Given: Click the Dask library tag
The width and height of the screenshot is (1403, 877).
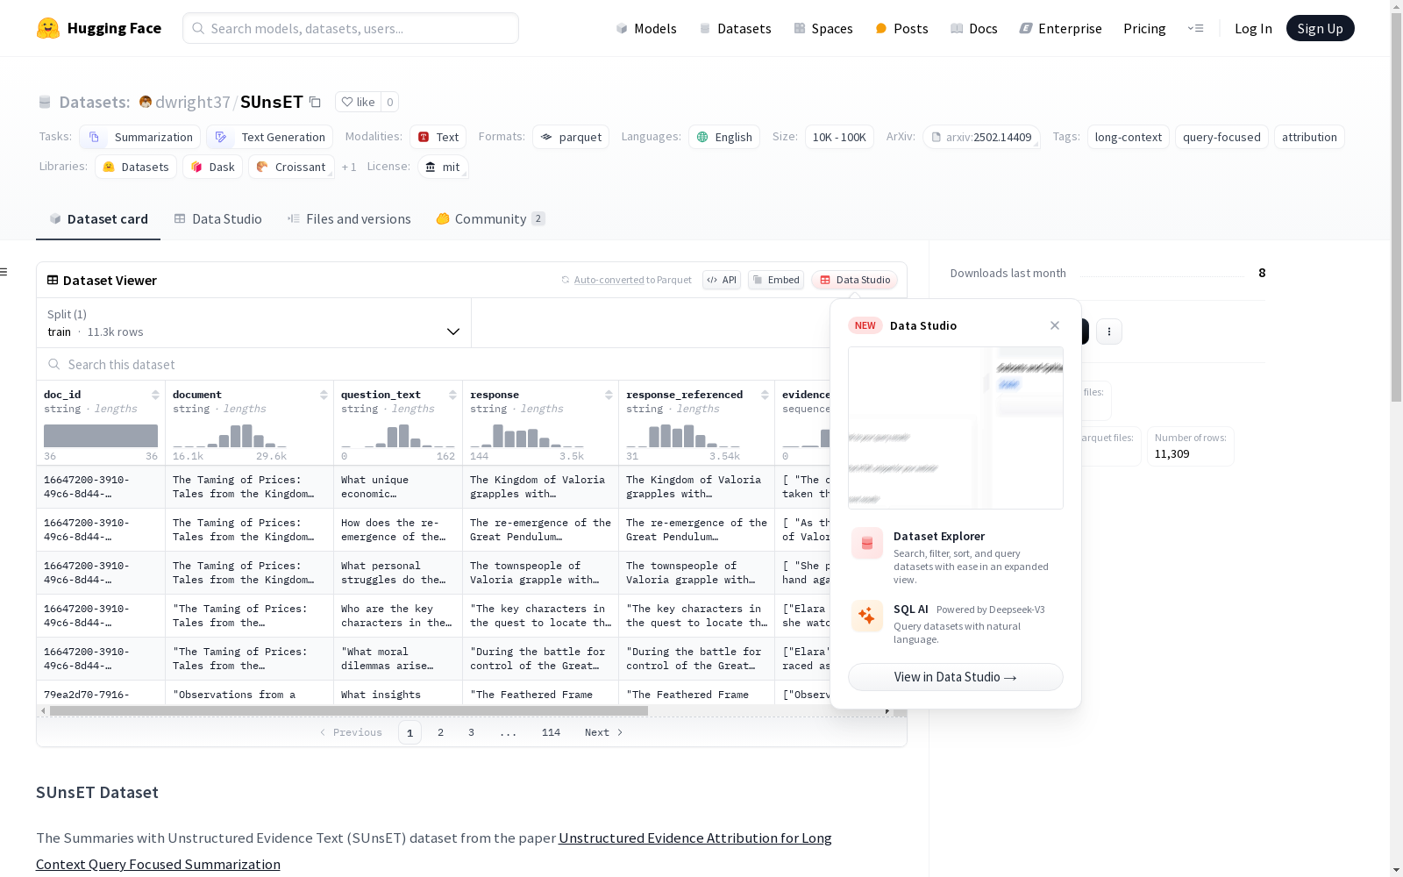Looking at the screenshot, I should [x=213, y=167].
